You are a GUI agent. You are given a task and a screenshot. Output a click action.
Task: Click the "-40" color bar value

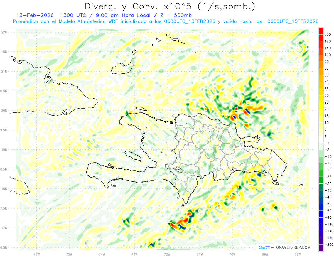click(328, 197)
